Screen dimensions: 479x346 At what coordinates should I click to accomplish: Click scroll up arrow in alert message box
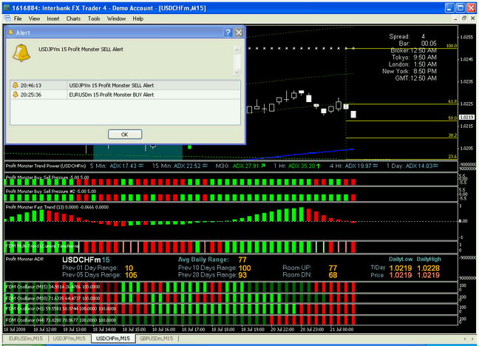pyautogui.click(x=237, y=50)
